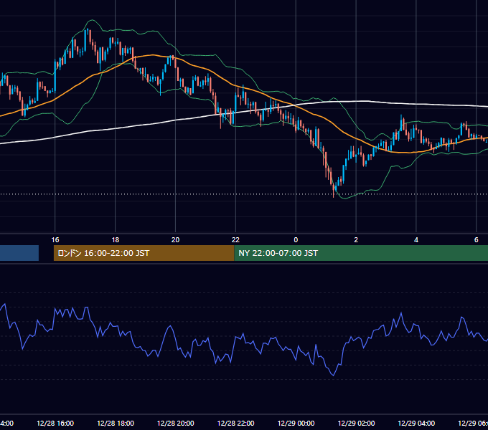Image resolution: width=488 pixels, height=430 pixels.
Task: Click the 12/28 16:00 date label
Action: point(55,423)
